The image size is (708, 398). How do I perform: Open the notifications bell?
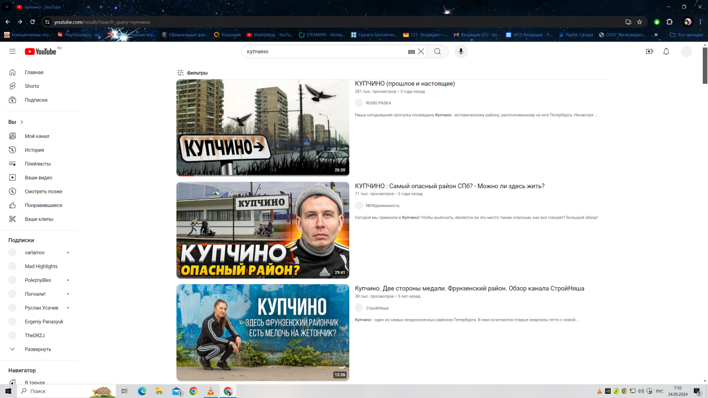666,52
